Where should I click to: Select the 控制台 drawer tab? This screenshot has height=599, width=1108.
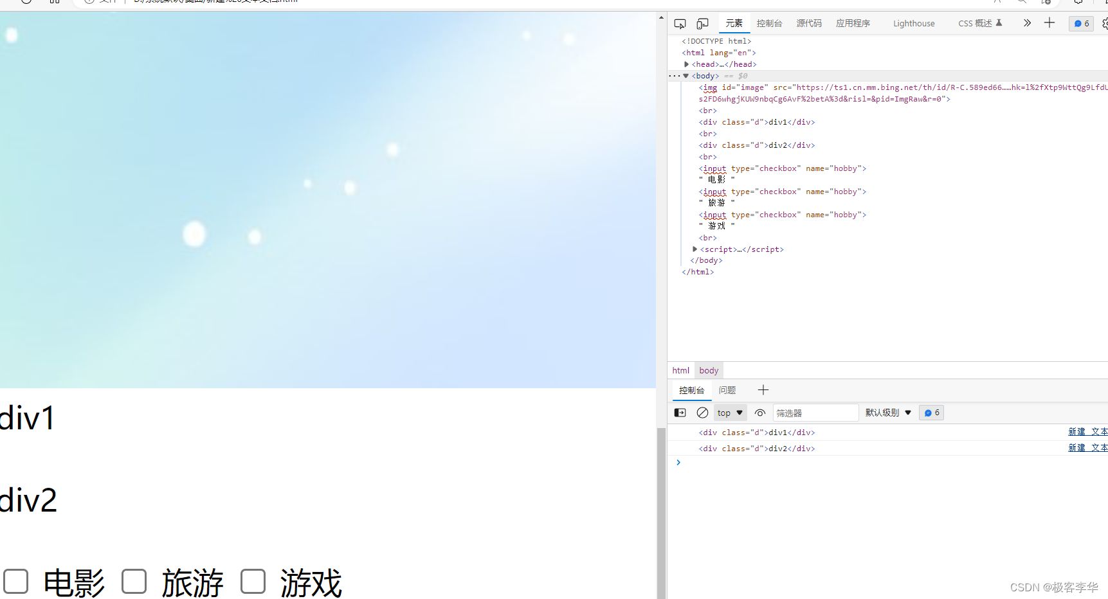tap(691, 390)
